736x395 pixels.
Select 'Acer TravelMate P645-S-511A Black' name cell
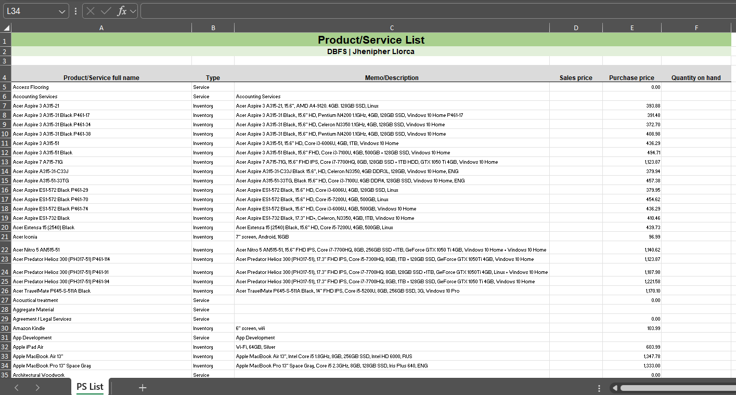pyautogui.click(x=101, y=291)
